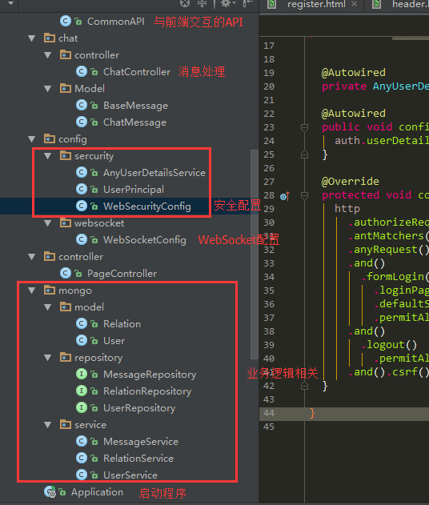
Task: Click the collapse all icon in project toolbar
Action: (x=202, y=3)
